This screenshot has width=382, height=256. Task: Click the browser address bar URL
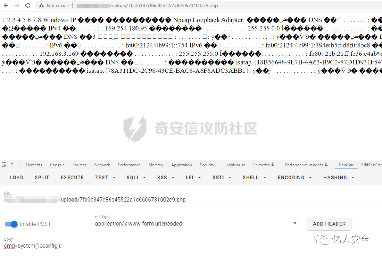147,5
